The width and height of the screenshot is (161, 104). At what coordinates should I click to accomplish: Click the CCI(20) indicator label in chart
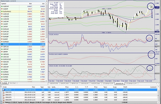tap(54, 35)
